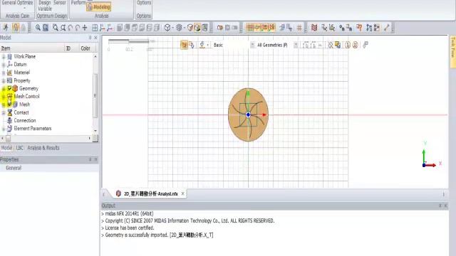
Task: Click the tree scrollbar down arrow
Action: [x=95, y=131]
